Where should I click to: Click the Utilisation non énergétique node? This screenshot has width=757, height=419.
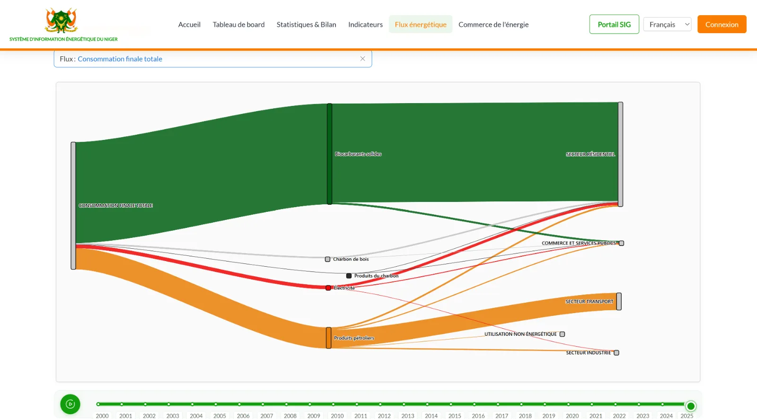[562, 334]
